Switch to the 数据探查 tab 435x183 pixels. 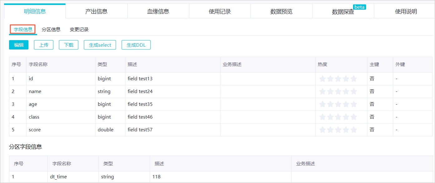(x=343, y=12)
